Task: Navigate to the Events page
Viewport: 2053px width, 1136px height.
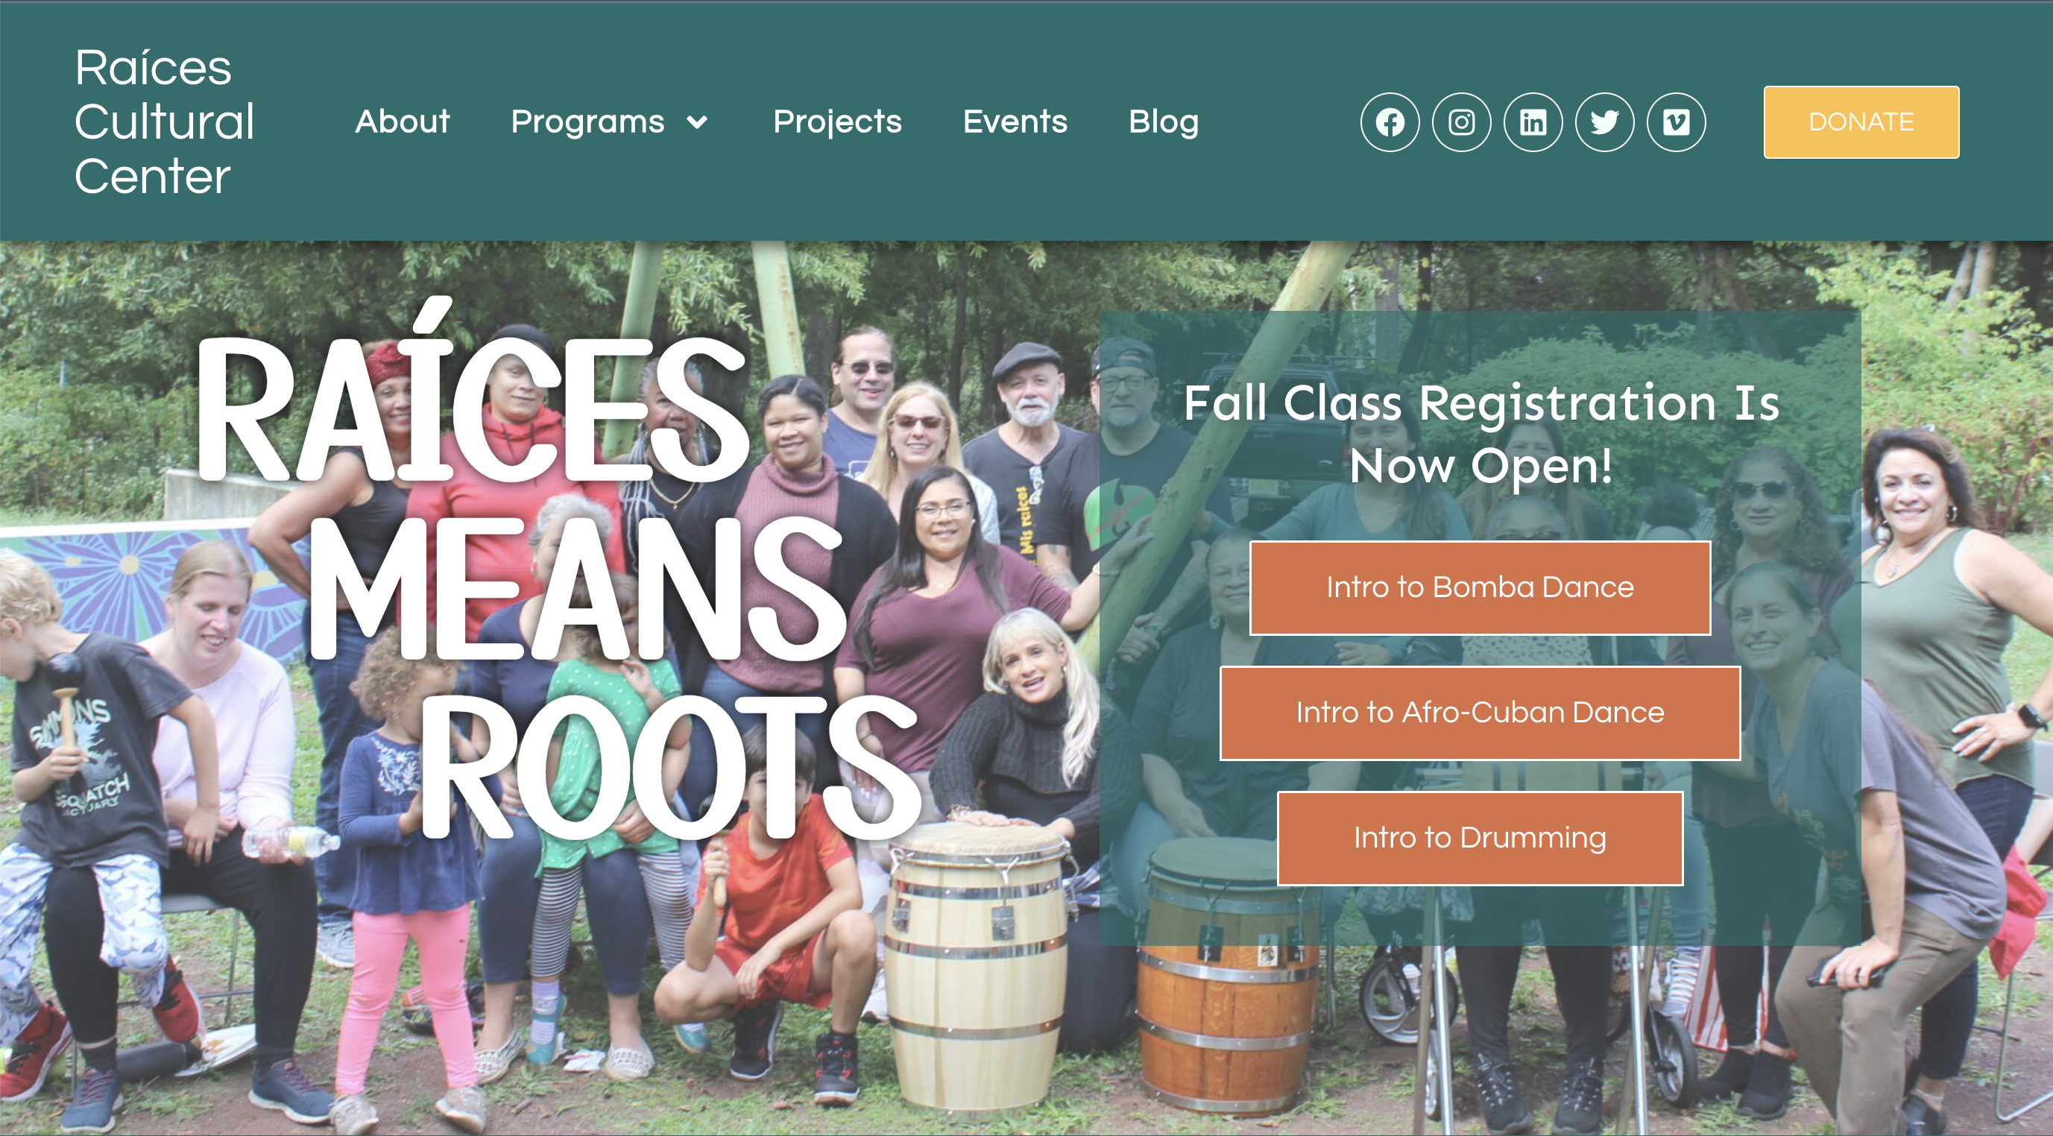Action: [1015, 122]
